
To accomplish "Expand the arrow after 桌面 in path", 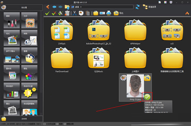I will pos(81,7).
